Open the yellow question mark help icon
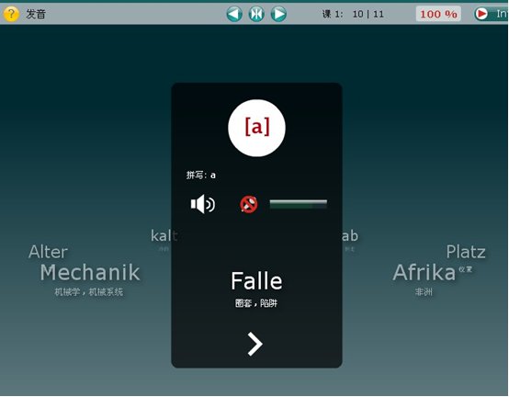The width and height of the screenshot is (509, 397). (11, 14)
